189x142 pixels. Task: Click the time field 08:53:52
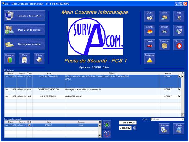[125, 128]
